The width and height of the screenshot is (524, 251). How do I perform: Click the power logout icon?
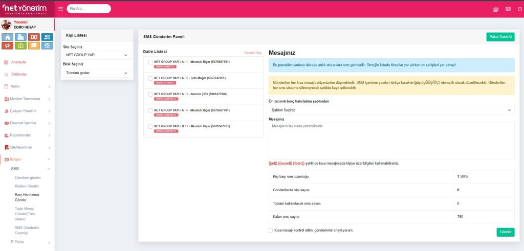520,9
